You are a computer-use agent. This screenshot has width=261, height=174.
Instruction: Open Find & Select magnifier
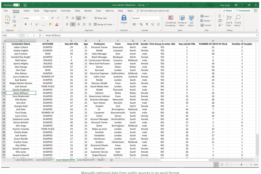coord(238,21)
